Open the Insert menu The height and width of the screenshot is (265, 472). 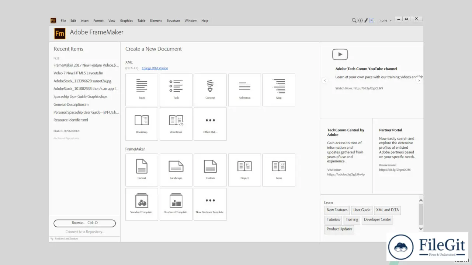coord(84,21)
